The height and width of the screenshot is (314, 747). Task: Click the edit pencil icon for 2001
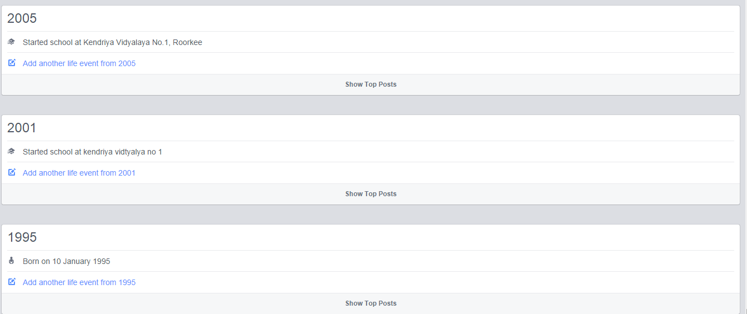12,172
